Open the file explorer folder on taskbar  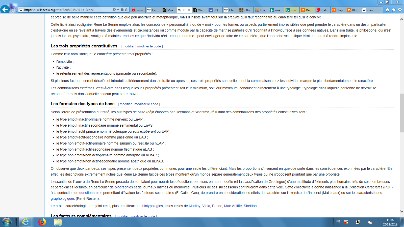click(x=58, y=222)
